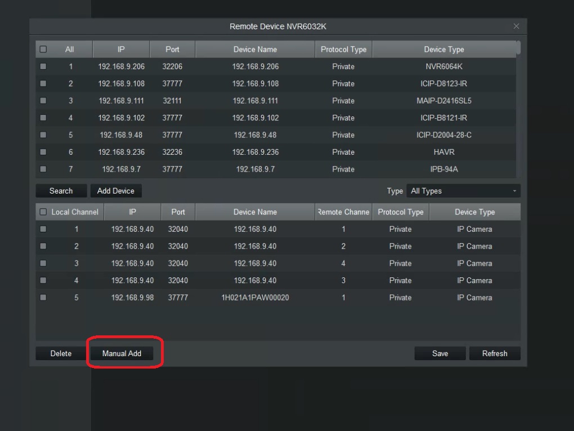The width and height of the screenshot is (574, 431).
Task: Click the Search button
Action: point(61,191)
